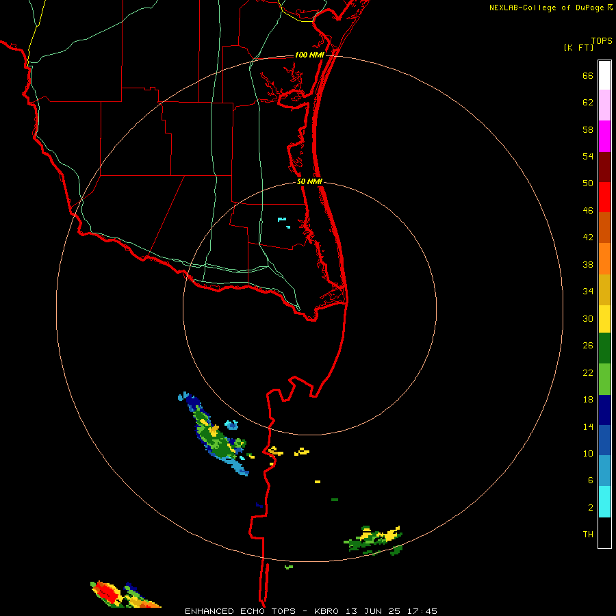Viewport: 616px width, 616px height.
Task: Click the 66 legend value
Action: coord(588,76)
